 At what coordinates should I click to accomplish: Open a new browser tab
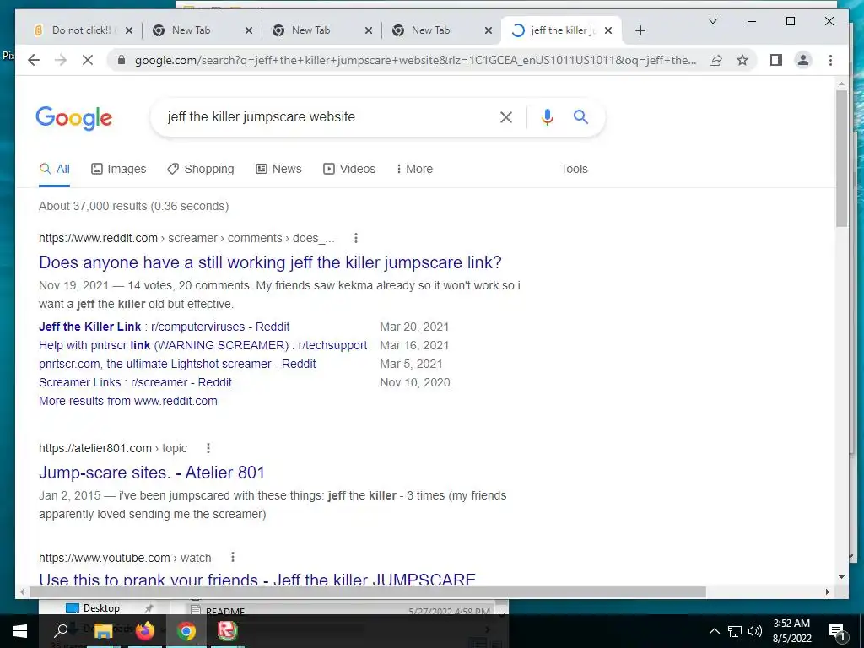click(640, 30)
